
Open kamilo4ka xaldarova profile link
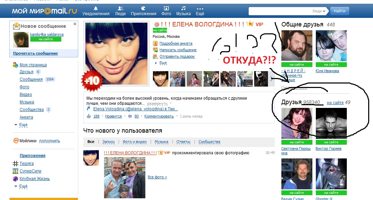47,34
